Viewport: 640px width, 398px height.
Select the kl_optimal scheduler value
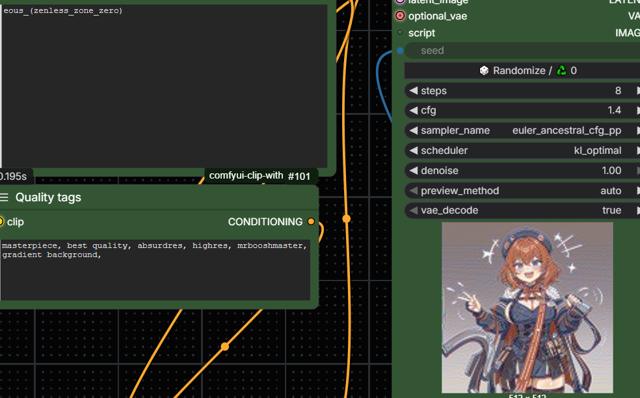tap(598, 151)
